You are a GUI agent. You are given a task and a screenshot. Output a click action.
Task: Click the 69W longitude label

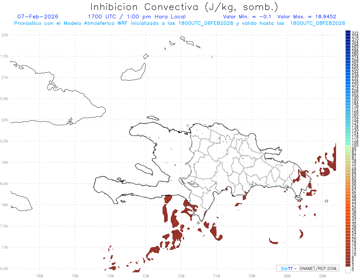287,275
